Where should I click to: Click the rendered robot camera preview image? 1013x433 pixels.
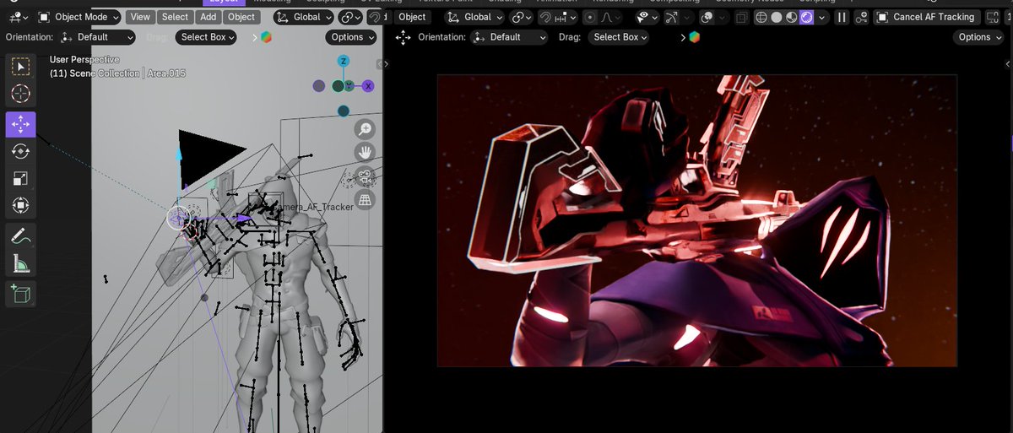pos(697,220)
